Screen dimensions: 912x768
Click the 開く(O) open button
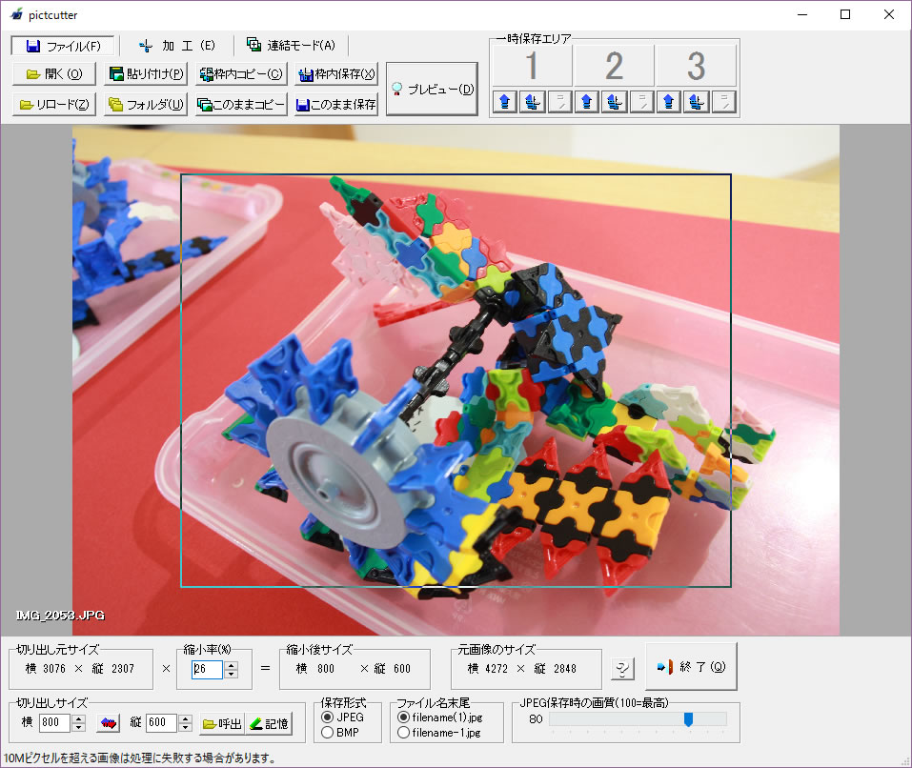(x=54, y=74)
